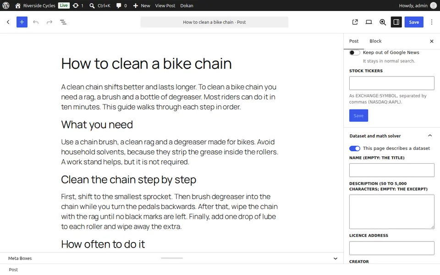Screen dimensions: 440x275
Task: Toggle Keep out of Google News
Action: pos(354,52)
